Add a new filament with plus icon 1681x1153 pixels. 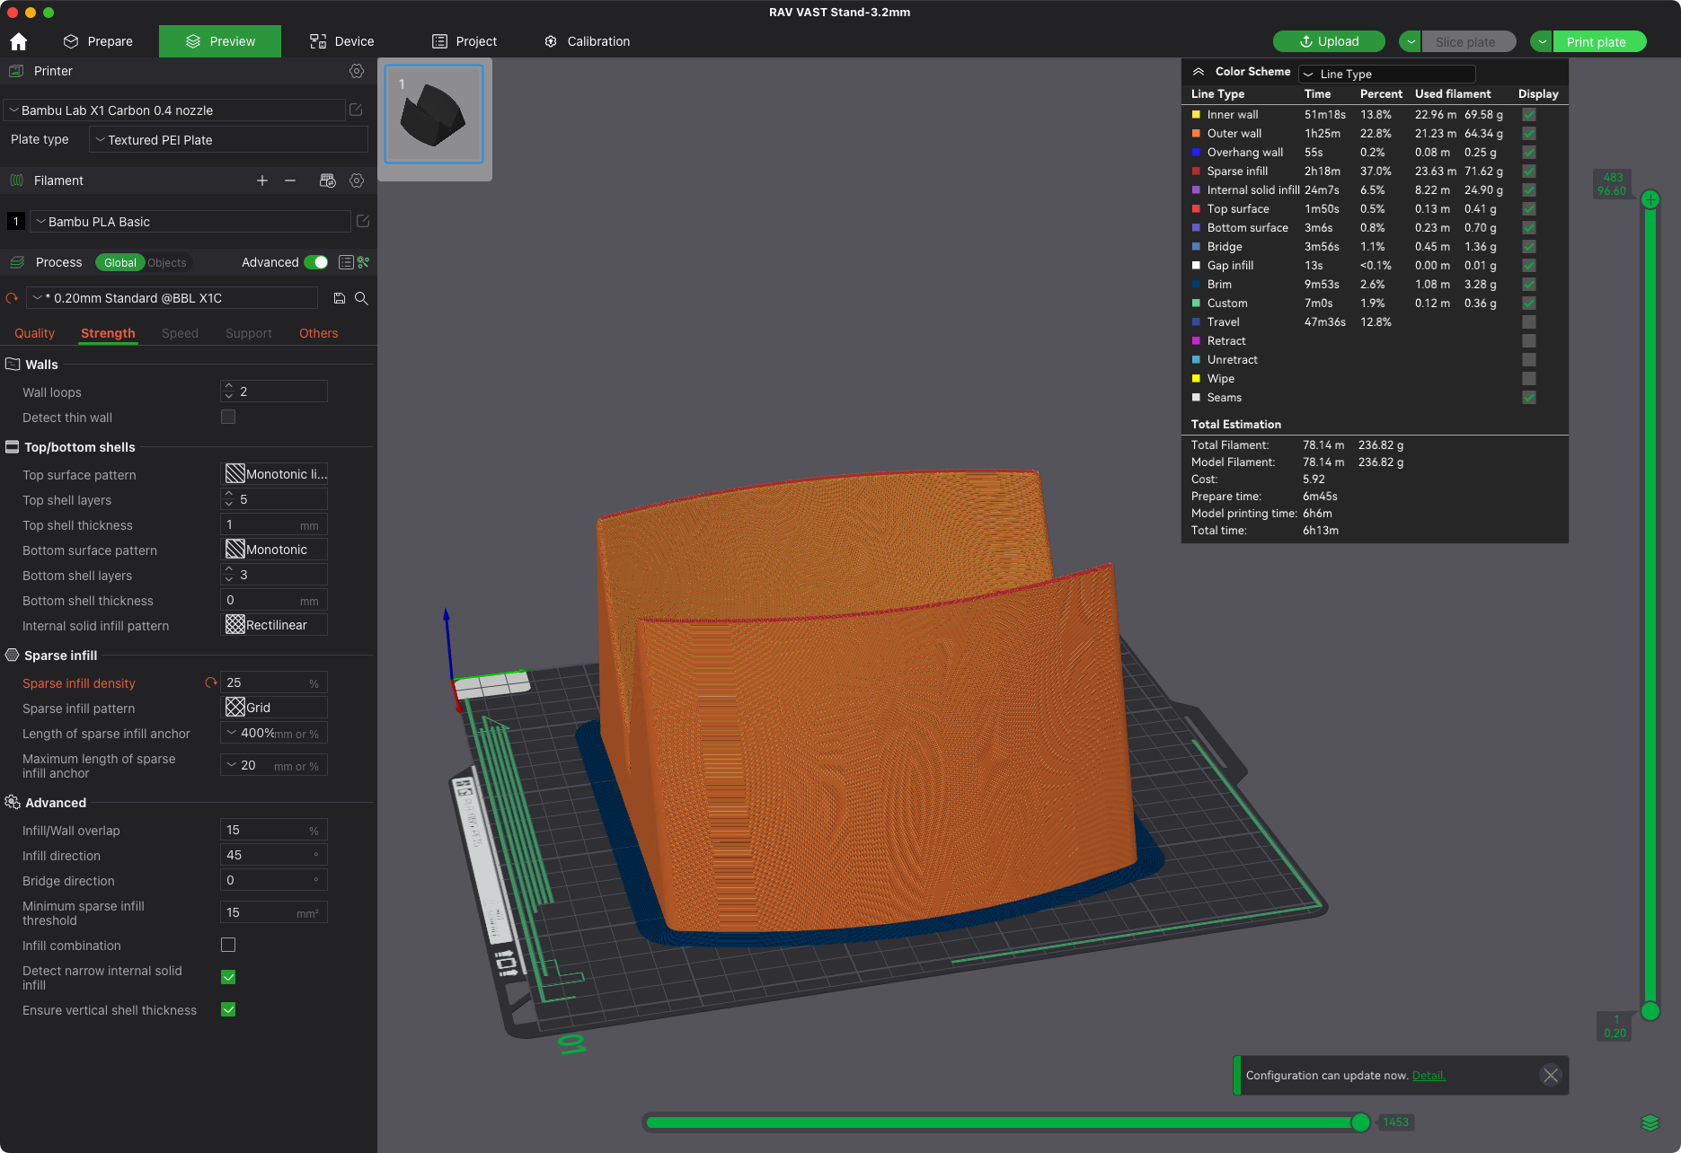[x=262, y=180]
